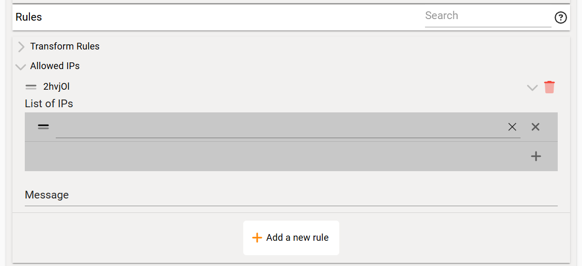This screenshot has height=266, width=582.
Task: Remove the IP entry row with bold X
Action: 536,127
